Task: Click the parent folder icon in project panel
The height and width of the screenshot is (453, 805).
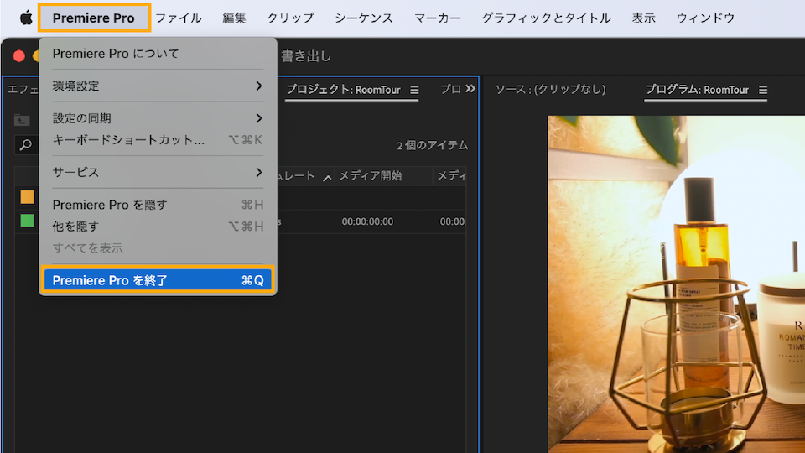Action: [22, 120]
